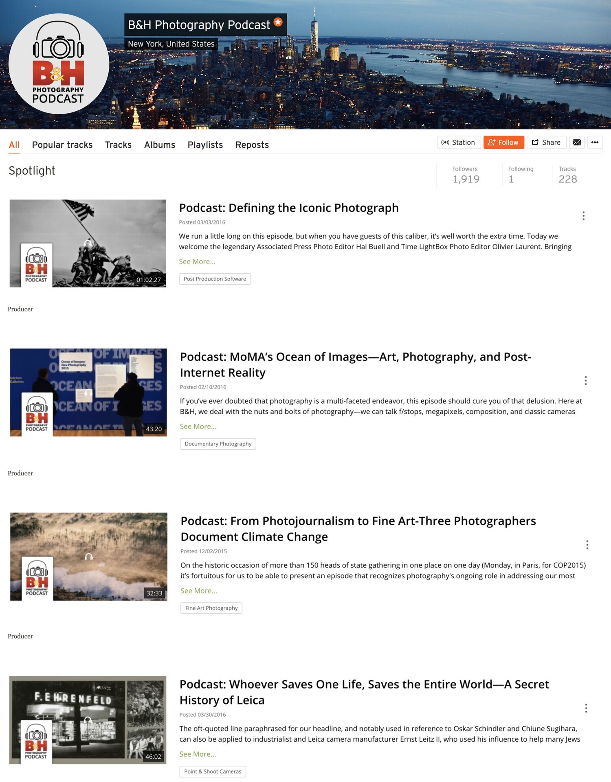Image resolution: width=611 pixels, height=782 pixels.
Task: Play headphone icon on F. Ehrenfeld thumbnail
Action: 88,720
